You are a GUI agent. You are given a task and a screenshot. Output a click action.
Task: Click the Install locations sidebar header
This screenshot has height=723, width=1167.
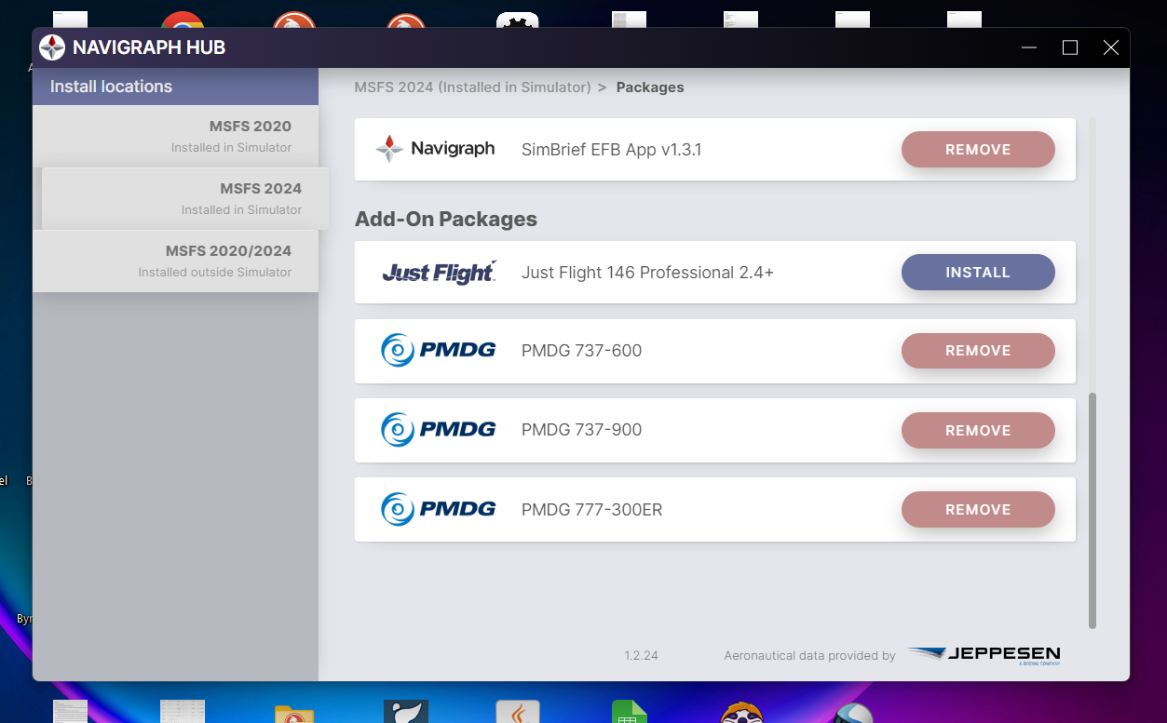pyautogui.click(x=176, y=87)
